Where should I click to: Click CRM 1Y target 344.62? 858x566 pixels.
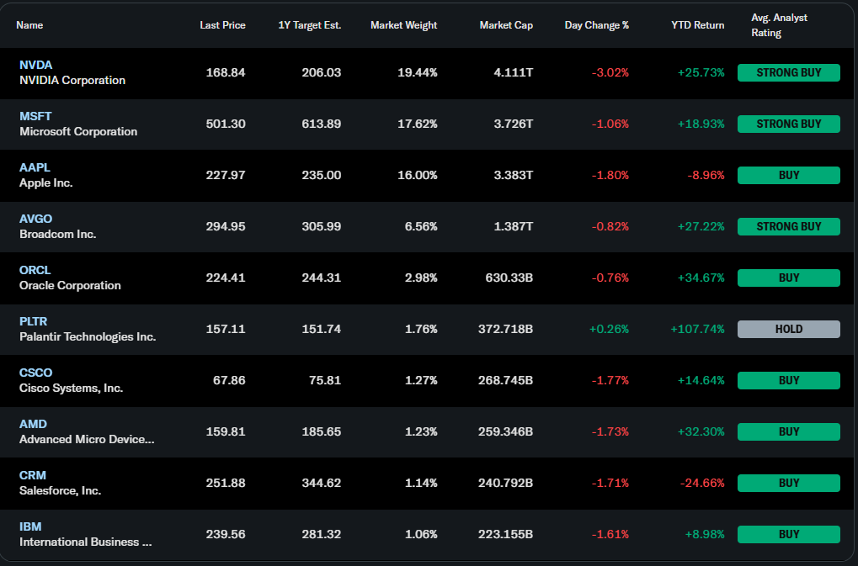pyautogui.click(x=321, y=484)
